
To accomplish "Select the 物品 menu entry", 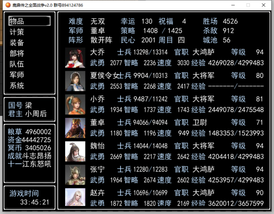I will (30, 21).
